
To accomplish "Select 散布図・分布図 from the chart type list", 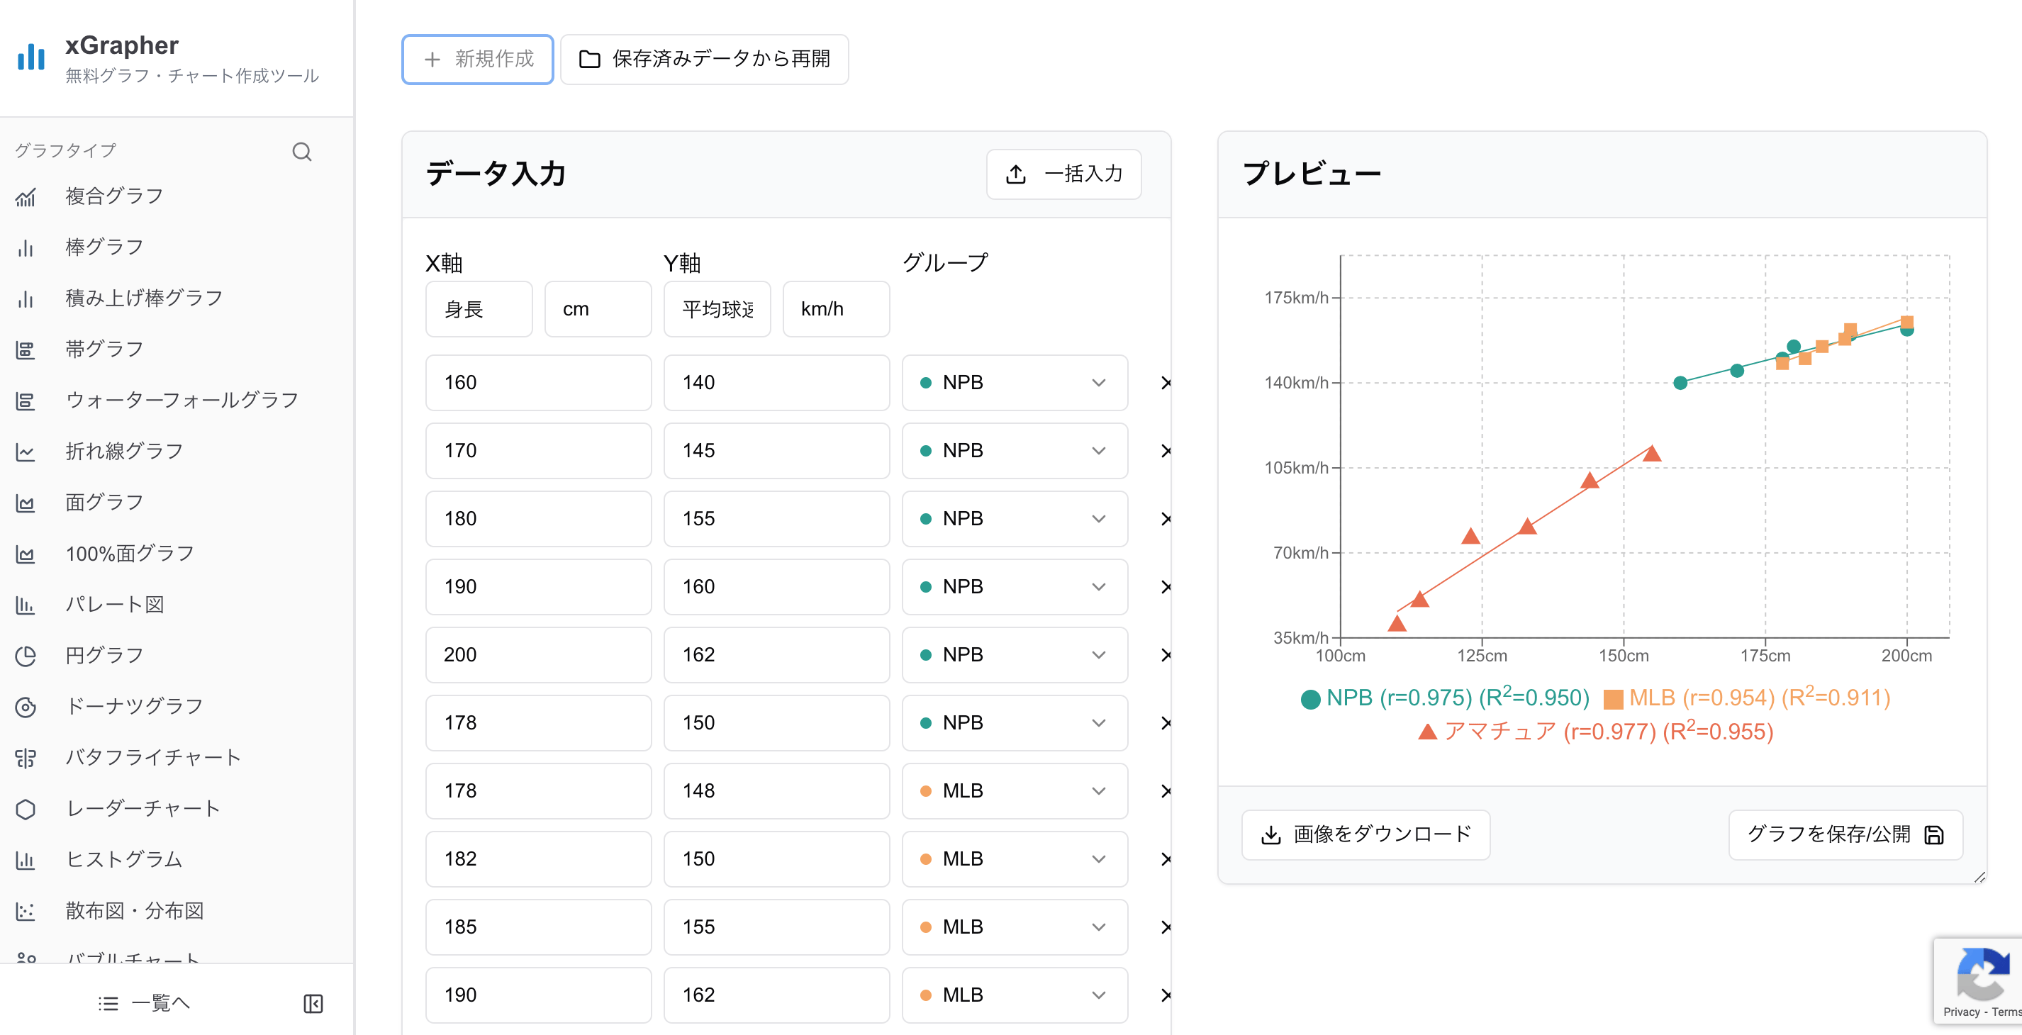I will click(26, 911).
